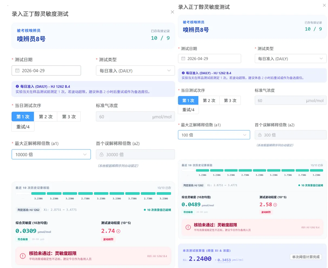Screen dimensions: 328x268
Task: Click the 2.58 fluctuation value
Action: tap(266, 204)
